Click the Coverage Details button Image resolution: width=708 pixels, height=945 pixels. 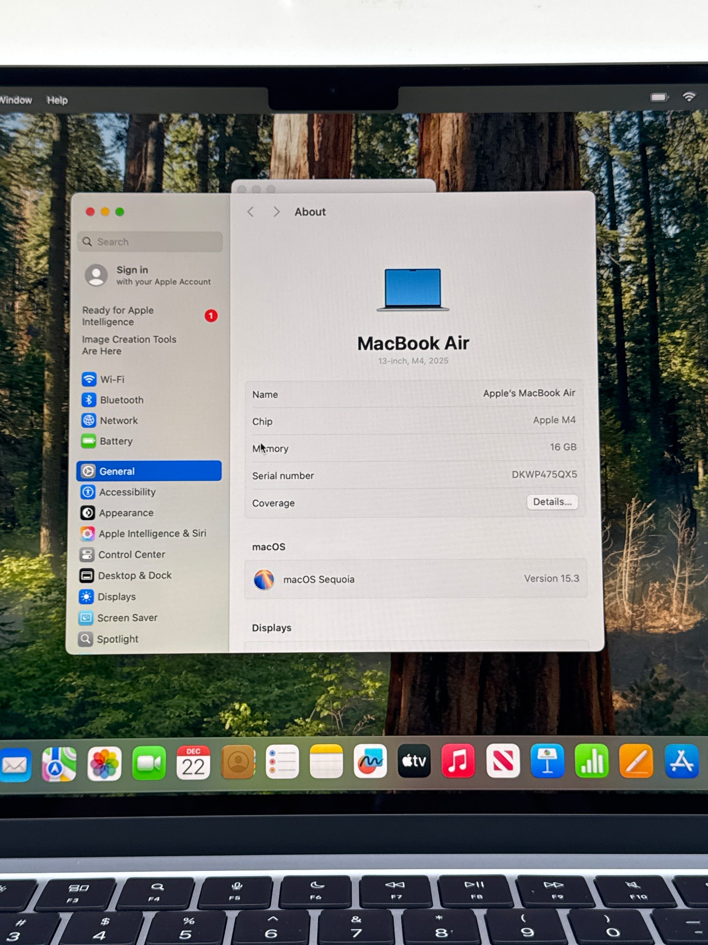click(x=552, y=502)
